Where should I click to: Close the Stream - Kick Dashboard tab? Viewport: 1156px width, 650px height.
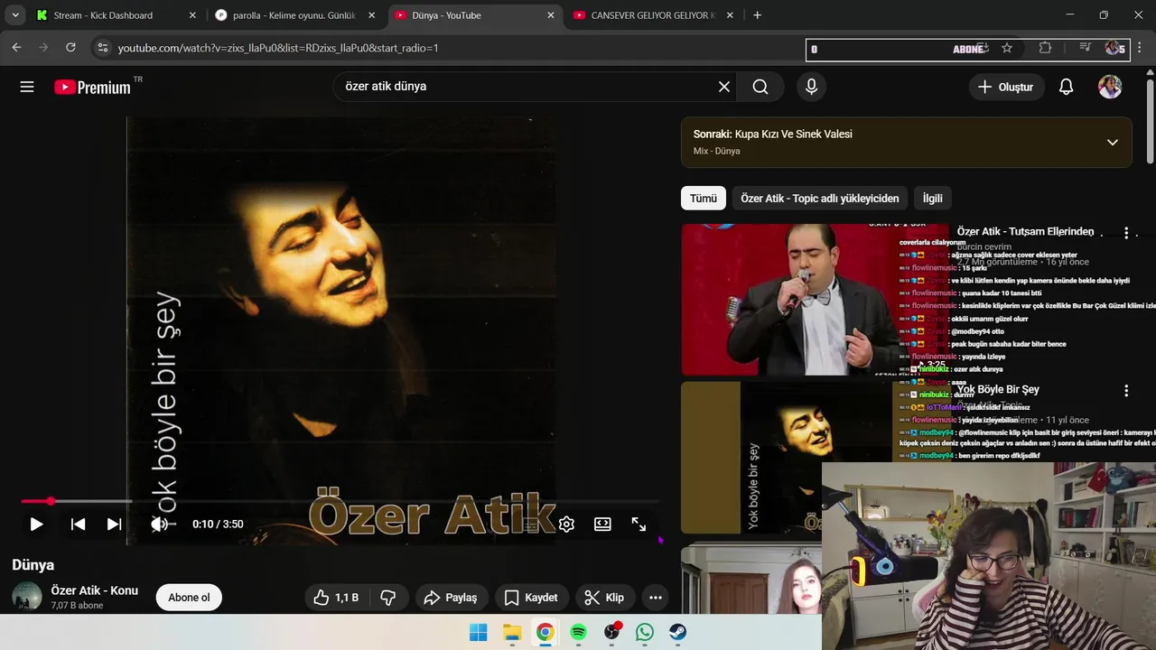192,15
